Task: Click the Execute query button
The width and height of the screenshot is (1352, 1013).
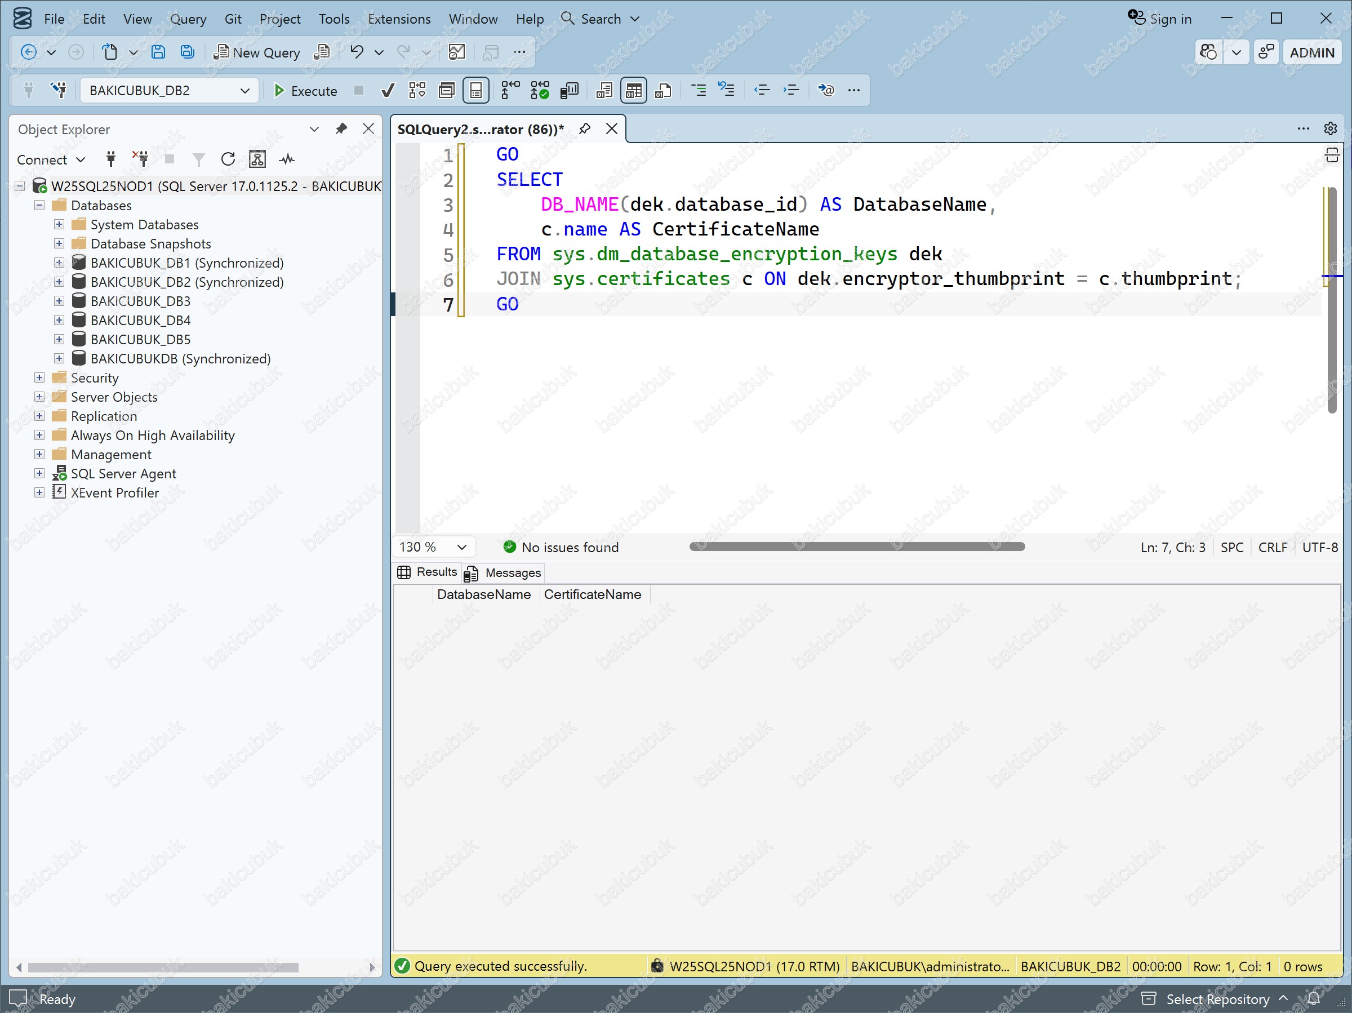Action: [x=305, y=91]
